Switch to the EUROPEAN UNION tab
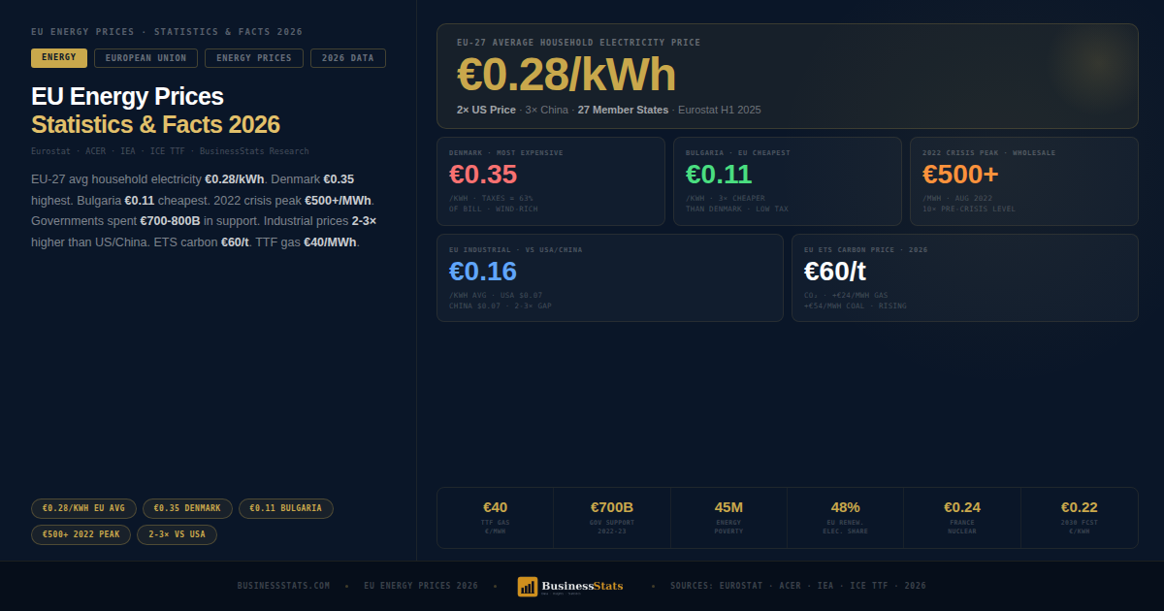 click(x=145, y=58)
